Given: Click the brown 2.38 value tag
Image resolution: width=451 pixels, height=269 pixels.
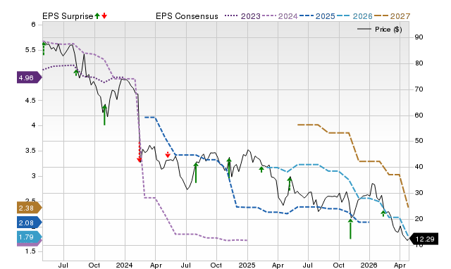Looking at the screenshot, I should (30, 208).
